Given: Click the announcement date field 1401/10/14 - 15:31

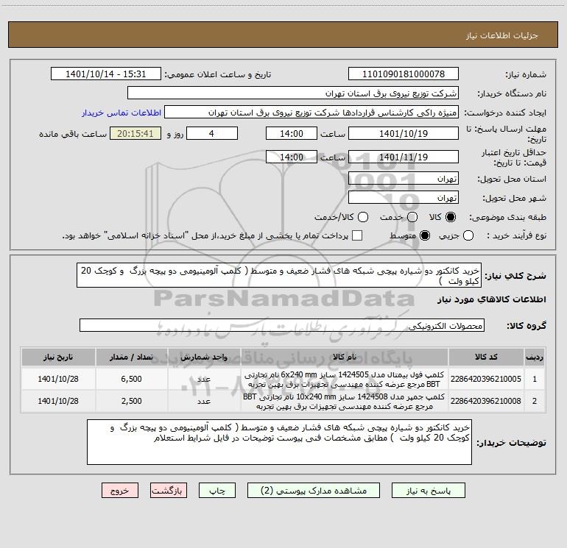Looking at the screenshot, I should click(x=106, y=74).
